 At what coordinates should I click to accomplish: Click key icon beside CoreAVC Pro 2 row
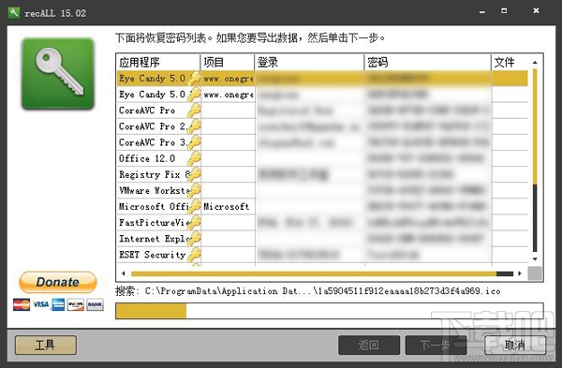pyautogui.click(x=195, y=126)
